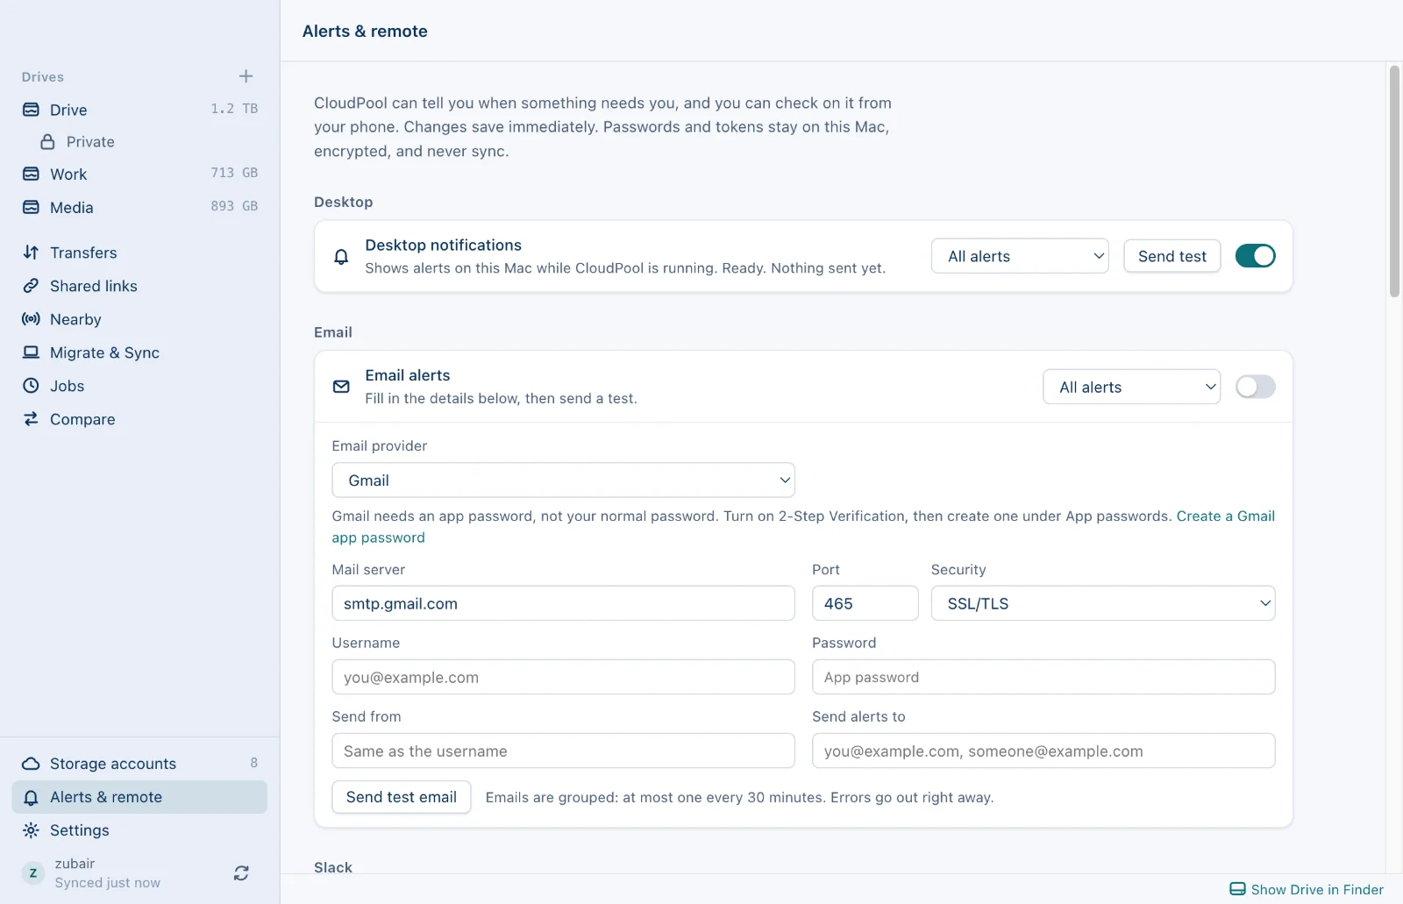The image size is (1403, 904).
Task: Open Email alerts All alerts dropdown
Action: [x=1131, y=387]
